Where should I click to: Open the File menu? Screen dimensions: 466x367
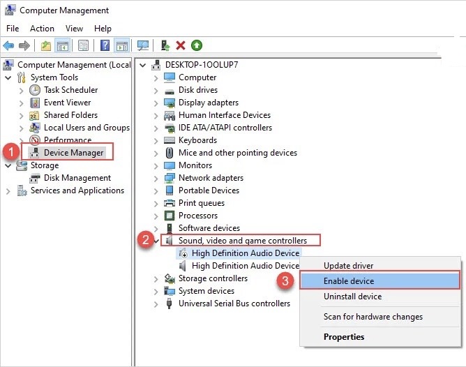point(13,29)
